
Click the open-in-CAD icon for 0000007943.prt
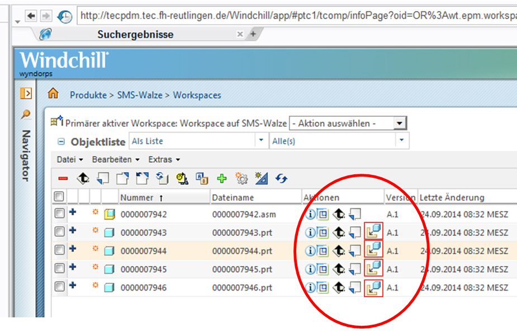point(373,231)
